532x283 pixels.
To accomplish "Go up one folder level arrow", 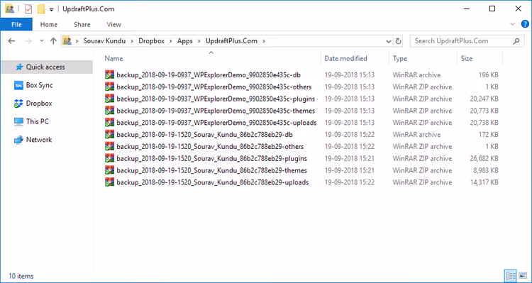I will point(53,41).
